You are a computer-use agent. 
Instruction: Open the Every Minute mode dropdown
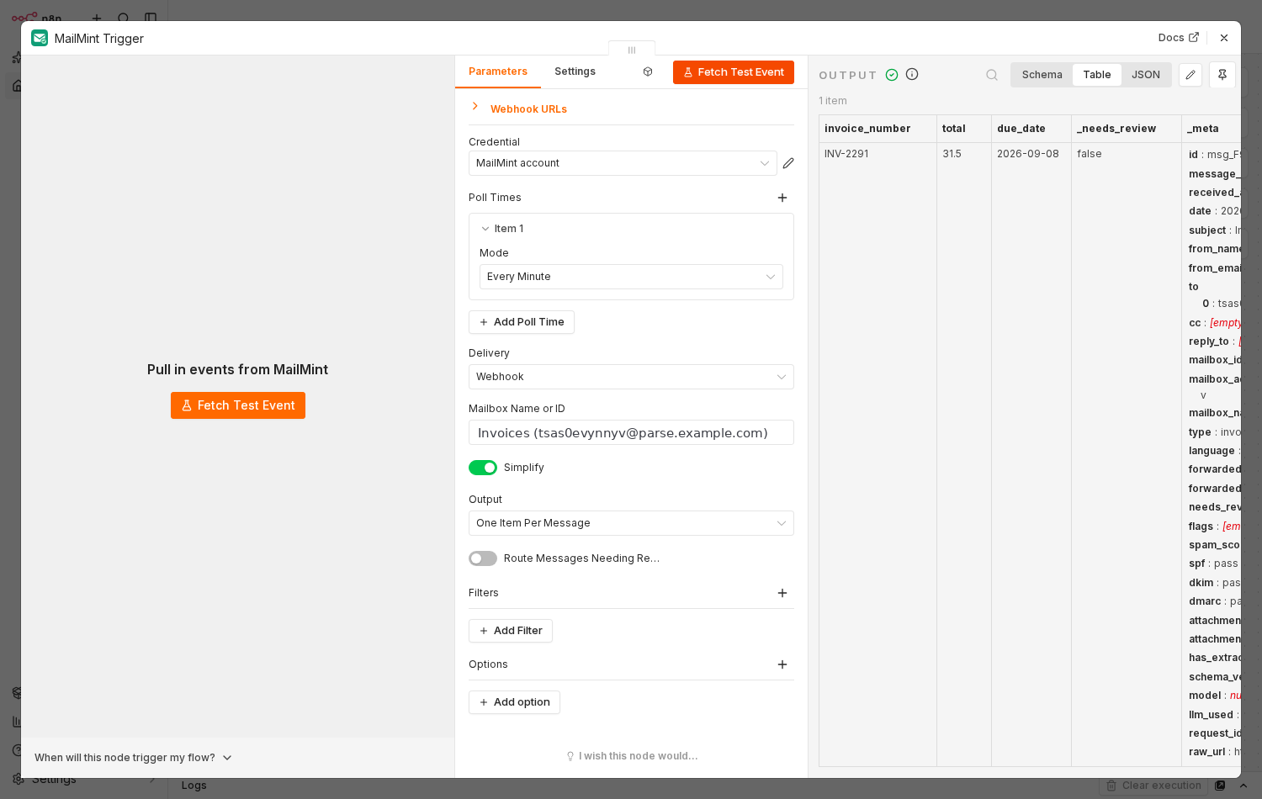click(x=631, y=277)
